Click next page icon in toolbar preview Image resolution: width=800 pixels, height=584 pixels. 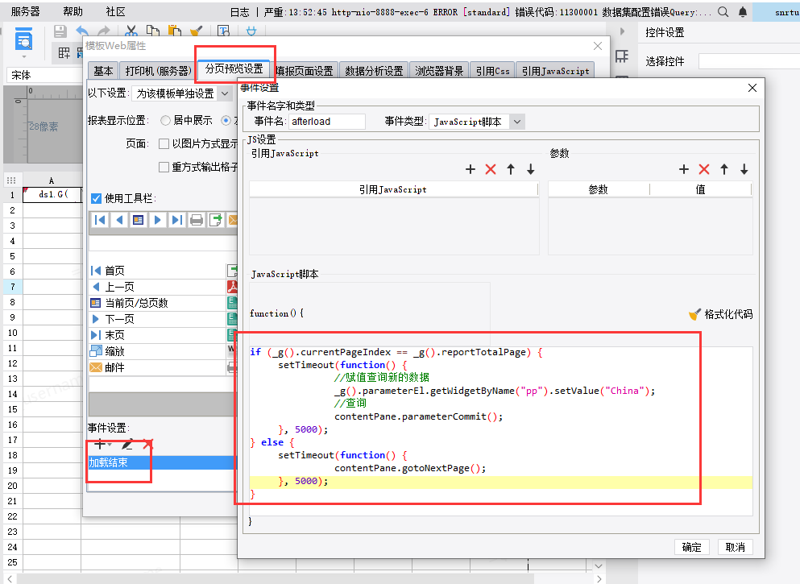point(158,220)
